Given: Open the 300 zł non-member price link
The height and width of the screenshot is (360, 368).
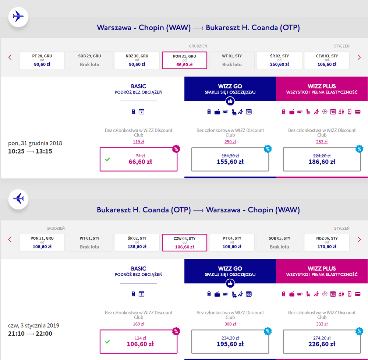Looking at the screenshot, I should coord(230,324).
